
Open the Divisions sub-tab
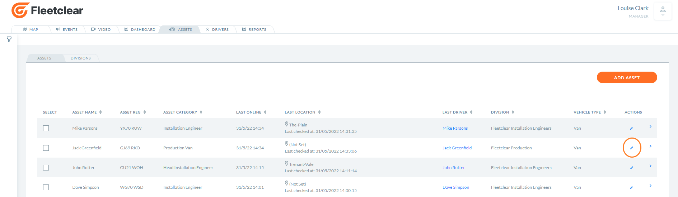click(x=81, y=58)
